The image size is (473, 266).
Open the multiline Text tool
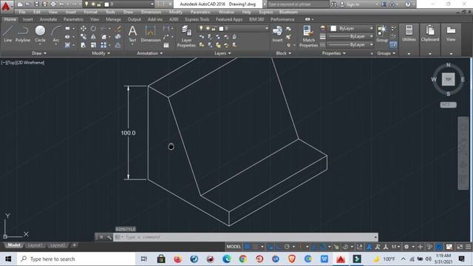click(x=132, y=33)
